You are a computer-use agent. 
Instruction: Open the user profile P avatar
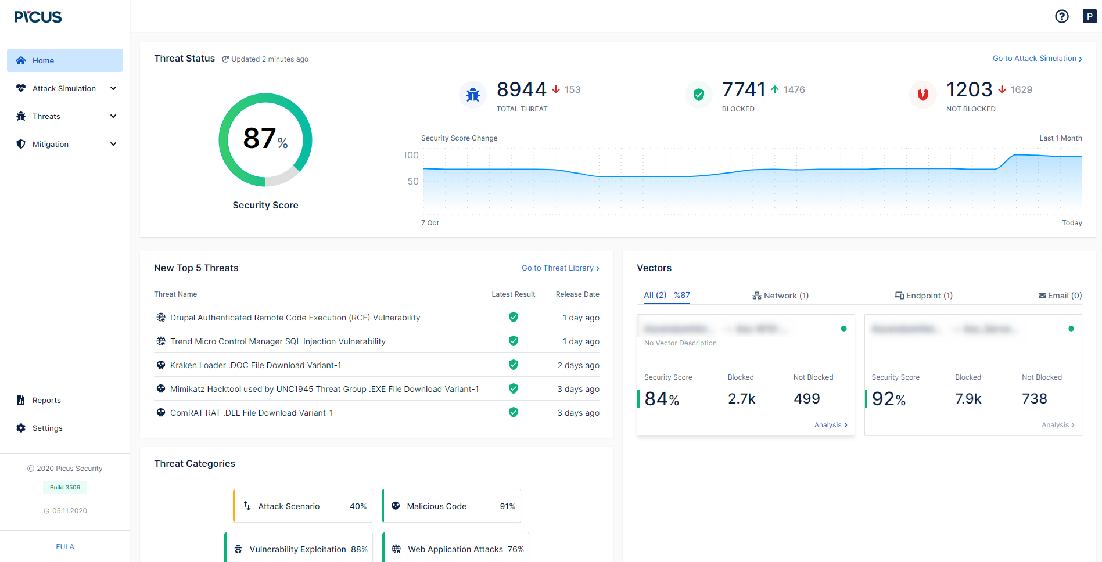tap(1089, 16)
